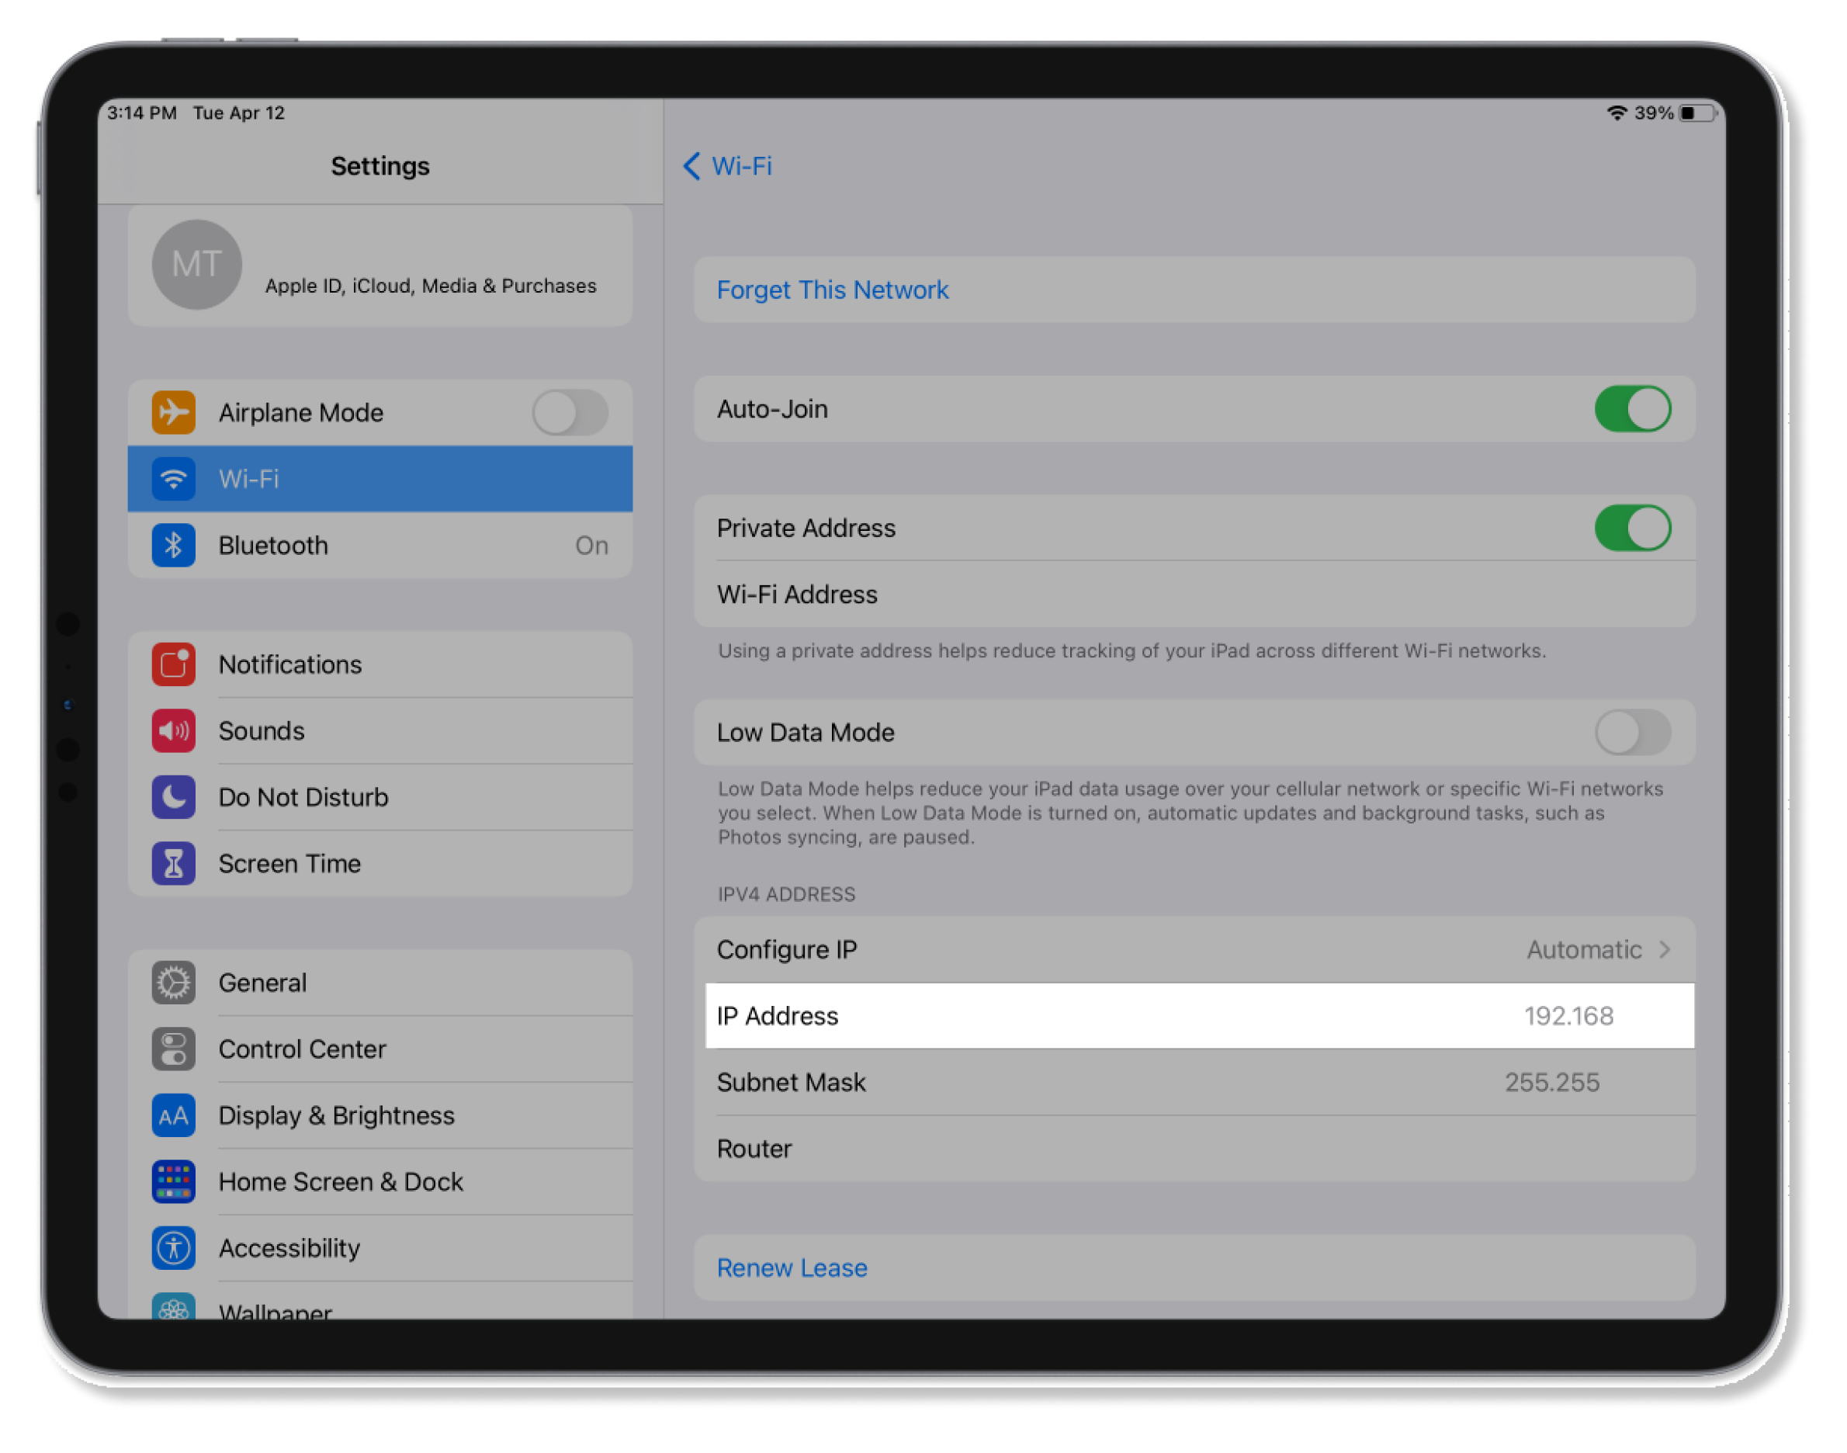1847x1453 pixels.
Task: Tap the Subnet Mask row
Action: click(x=1194, y=1082)
